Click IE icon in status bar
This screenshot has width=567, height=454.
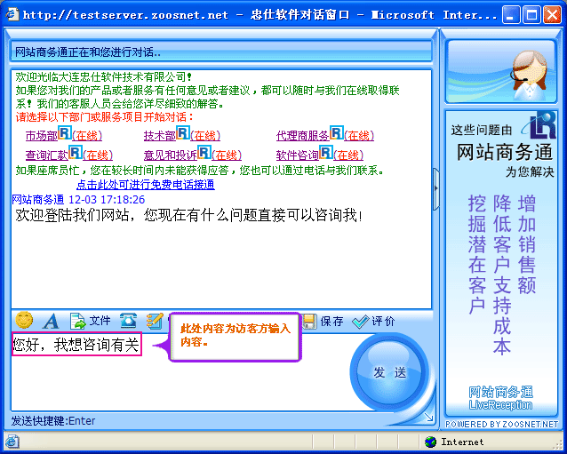12,442
